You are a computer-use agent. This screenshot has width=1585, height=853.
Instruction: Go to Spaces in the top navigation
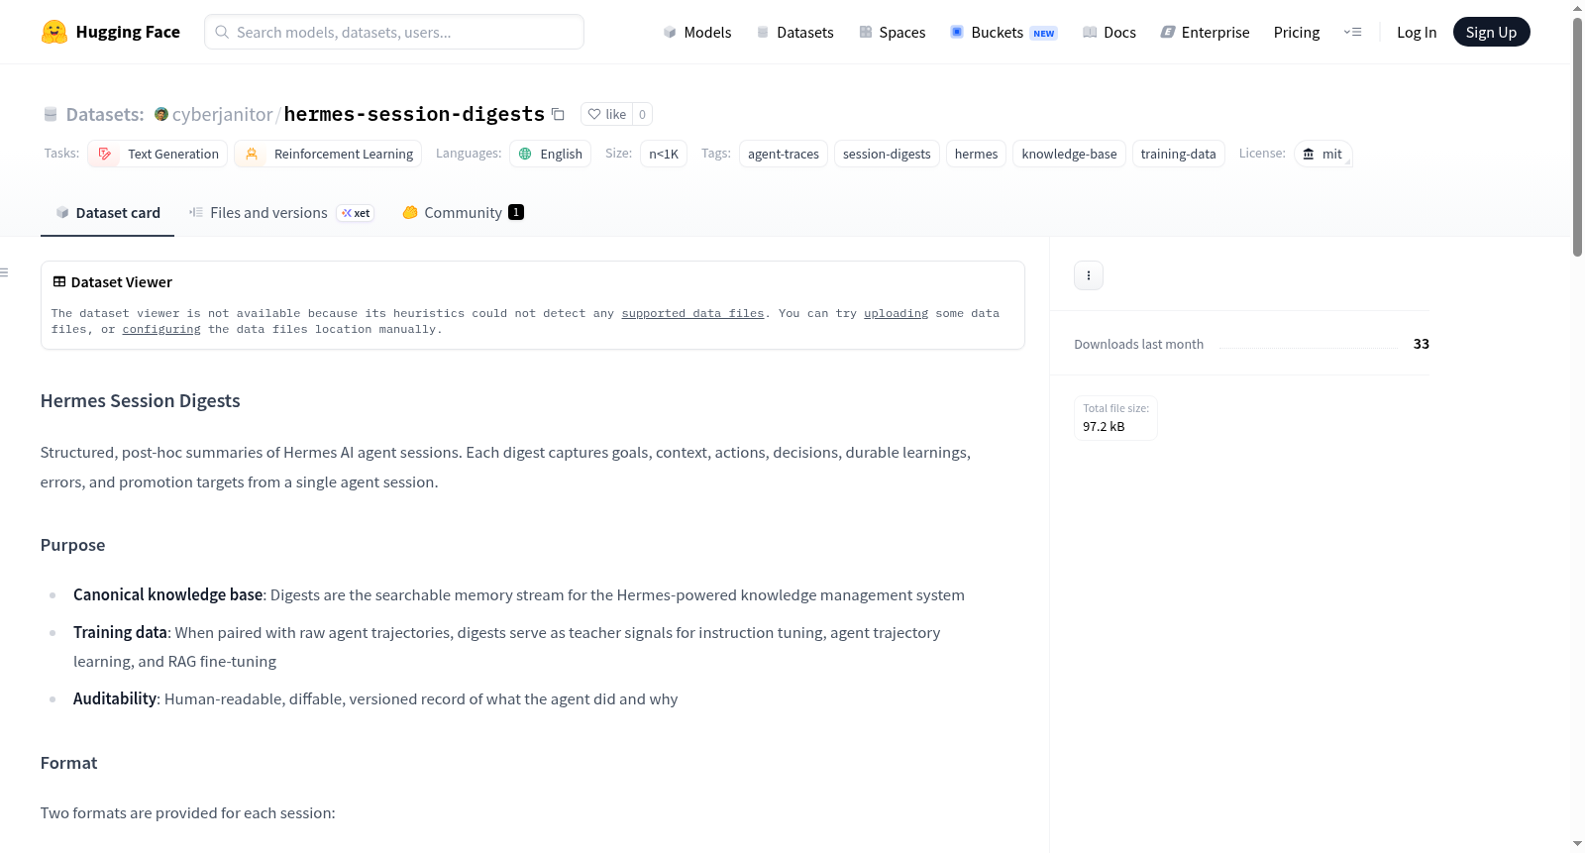coord(893,32)
